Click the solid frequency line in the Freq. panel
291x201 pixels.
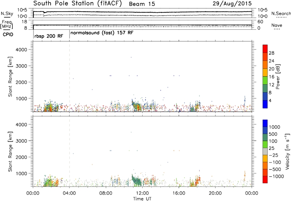pyautogui.click(x=142, y=25)
